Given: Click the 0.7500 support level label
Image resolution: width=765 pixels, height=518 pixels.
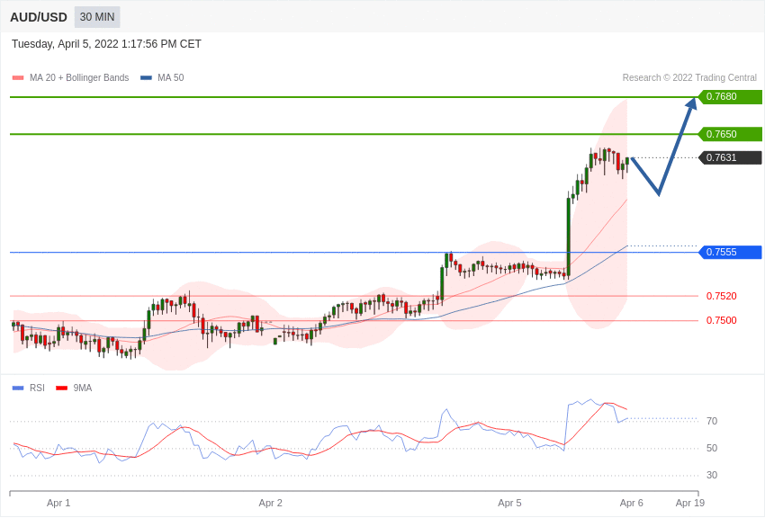Looking at the screenshot, I should [x=722, y=320].
